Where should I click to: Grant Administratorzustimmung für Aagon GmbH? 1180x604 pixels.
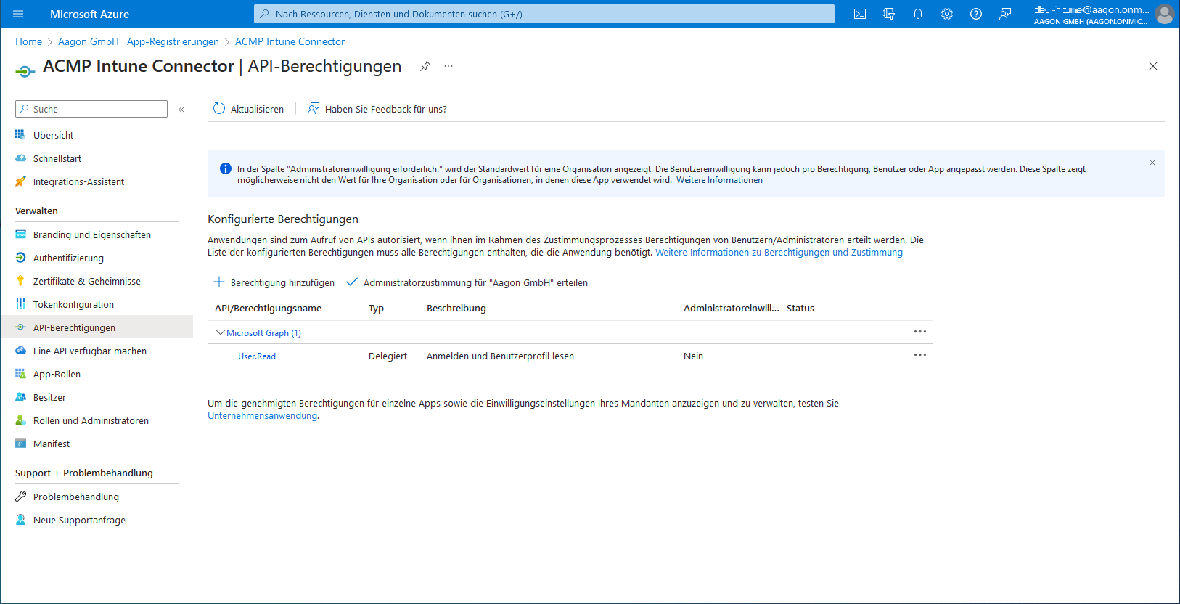467,282
